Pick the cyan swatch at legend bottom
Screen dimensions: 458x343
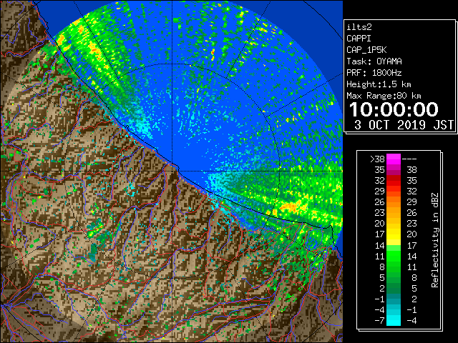point(394,320)
